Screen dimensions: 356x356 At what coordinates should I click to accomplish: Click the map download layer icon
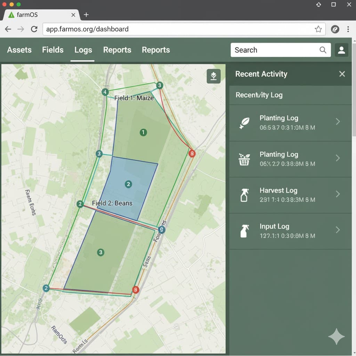click(x=213, y=76)
